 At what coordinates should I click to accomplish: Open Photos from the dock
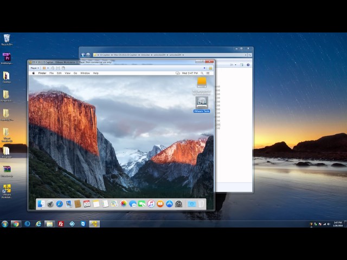pyautogui.click(x=124, y=204)
